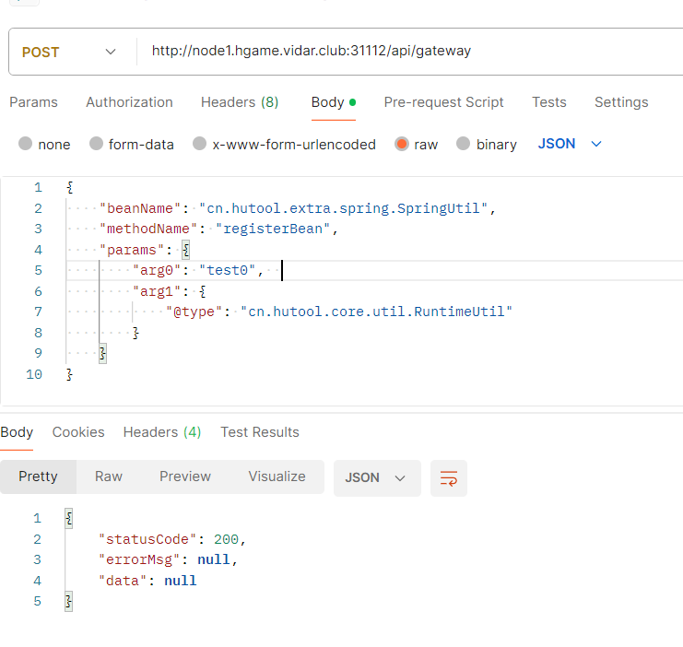
Task: Open the Authorization tab
Action: (x=129, y=102)
